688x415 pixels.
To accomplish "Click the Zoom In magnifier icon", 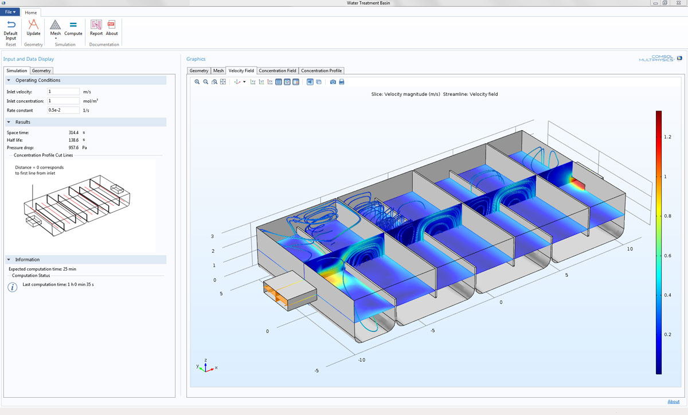I will pos(197,82).
